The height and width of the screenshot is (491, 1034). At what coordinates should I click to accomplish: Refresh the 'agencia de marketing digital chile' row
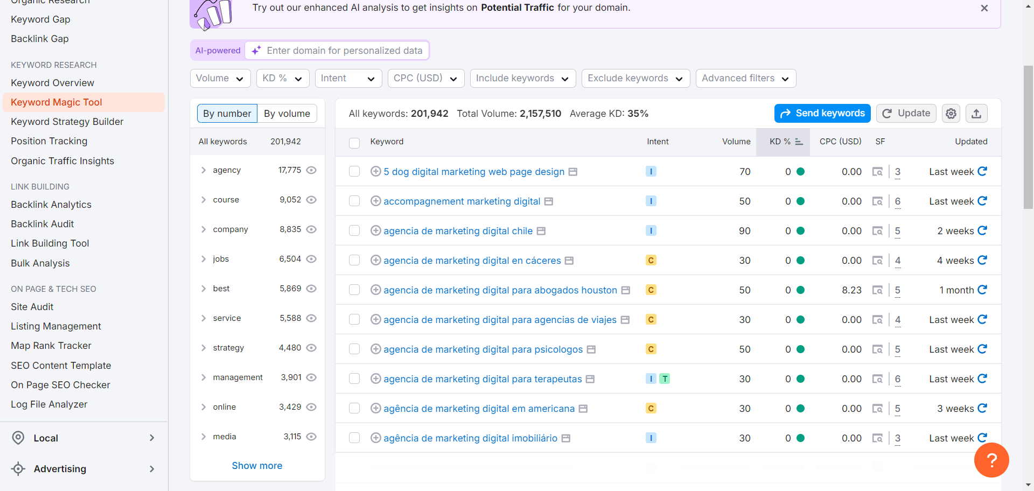pos(982,230)
